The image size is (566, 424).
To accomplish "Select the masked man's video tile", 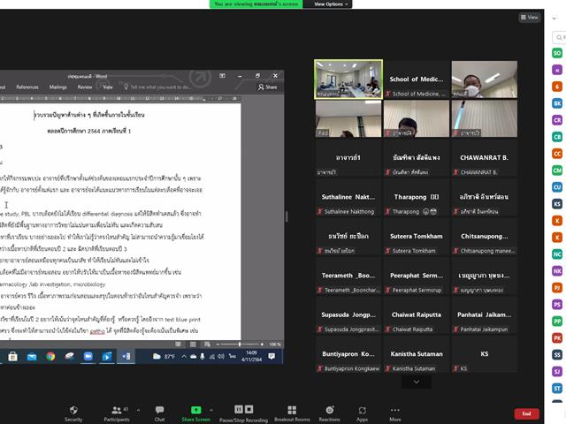I will tap(484, 79).
